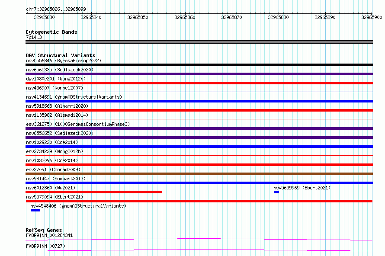Click the blue nsv1029220 variant bar
385x256 pixels.
click(199, 147)
